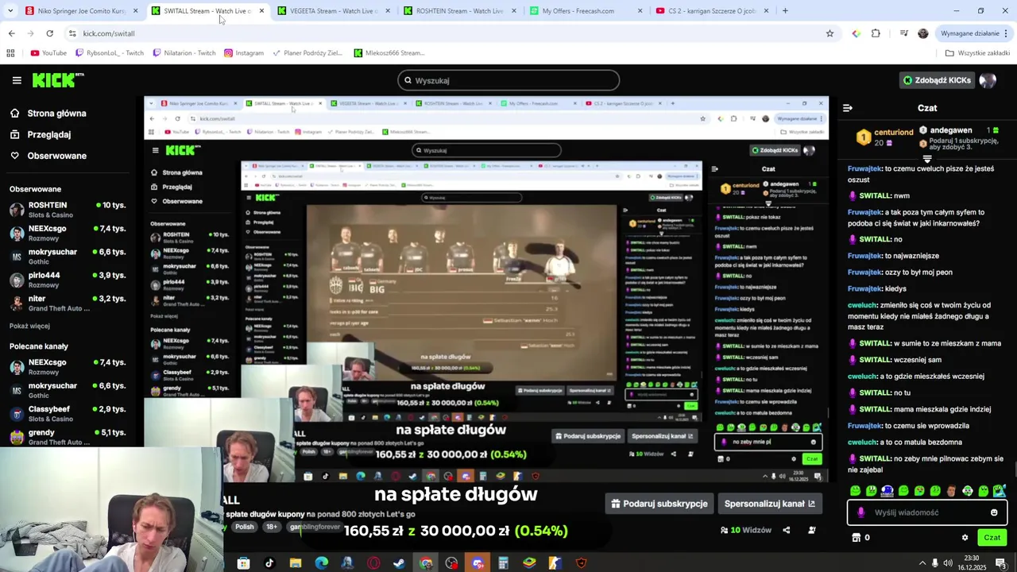
Task: Open the Kick hamburger sidebar menu
Action: 17,80
